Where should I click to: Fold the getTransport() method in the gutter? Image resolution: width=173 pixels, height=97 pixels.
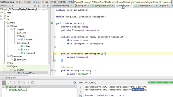point(55,54)
